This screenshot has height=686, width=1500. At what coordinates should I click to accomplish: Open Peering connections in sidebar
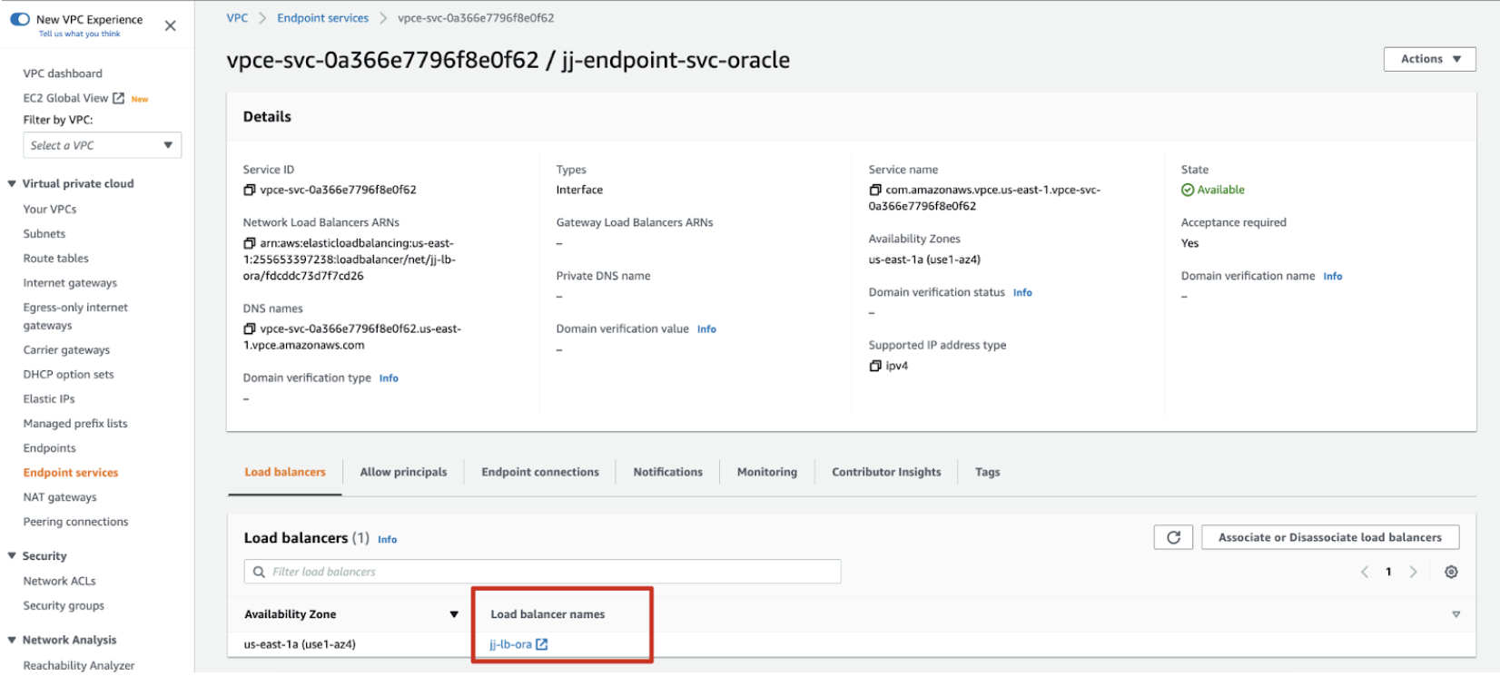tap(75, 522)
